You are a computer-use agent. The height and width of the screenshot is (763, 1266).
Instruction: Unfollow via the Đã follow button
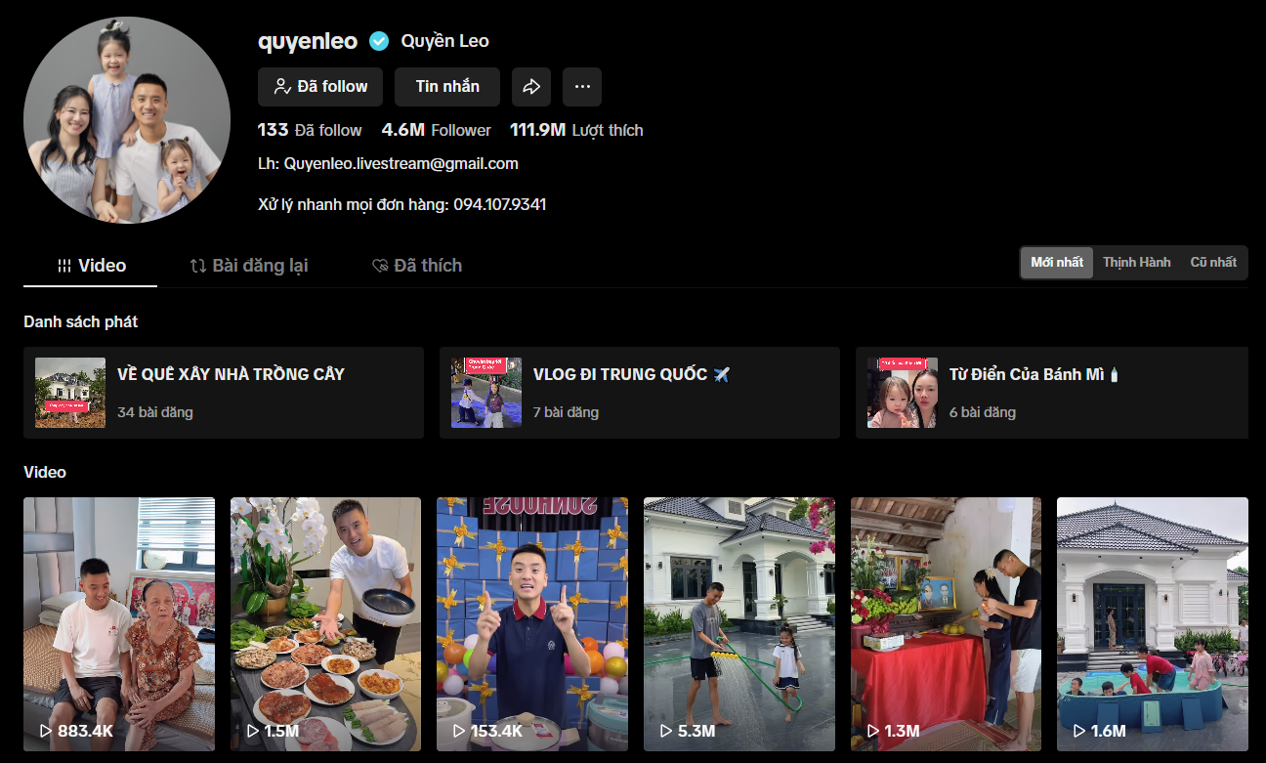(320, 87)
